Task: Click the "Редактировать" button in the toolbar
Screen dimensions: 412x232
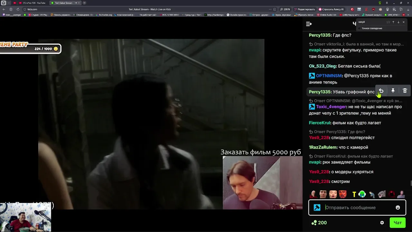Action: 304,9
